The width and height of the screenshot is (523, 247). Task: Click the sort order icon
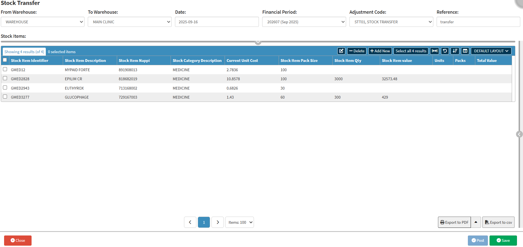tap(455, 51)
